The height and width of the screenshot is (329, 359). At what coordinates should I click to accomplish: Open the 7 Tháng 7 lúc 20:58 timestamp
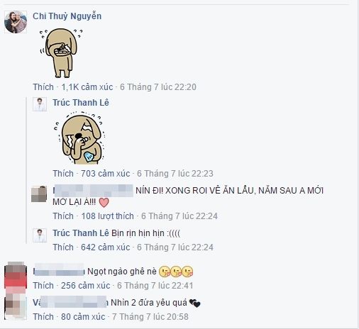(150, 317)
